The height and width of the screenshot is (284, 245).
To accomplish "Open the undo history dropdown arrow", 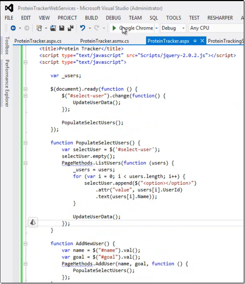I will [90, 28].
